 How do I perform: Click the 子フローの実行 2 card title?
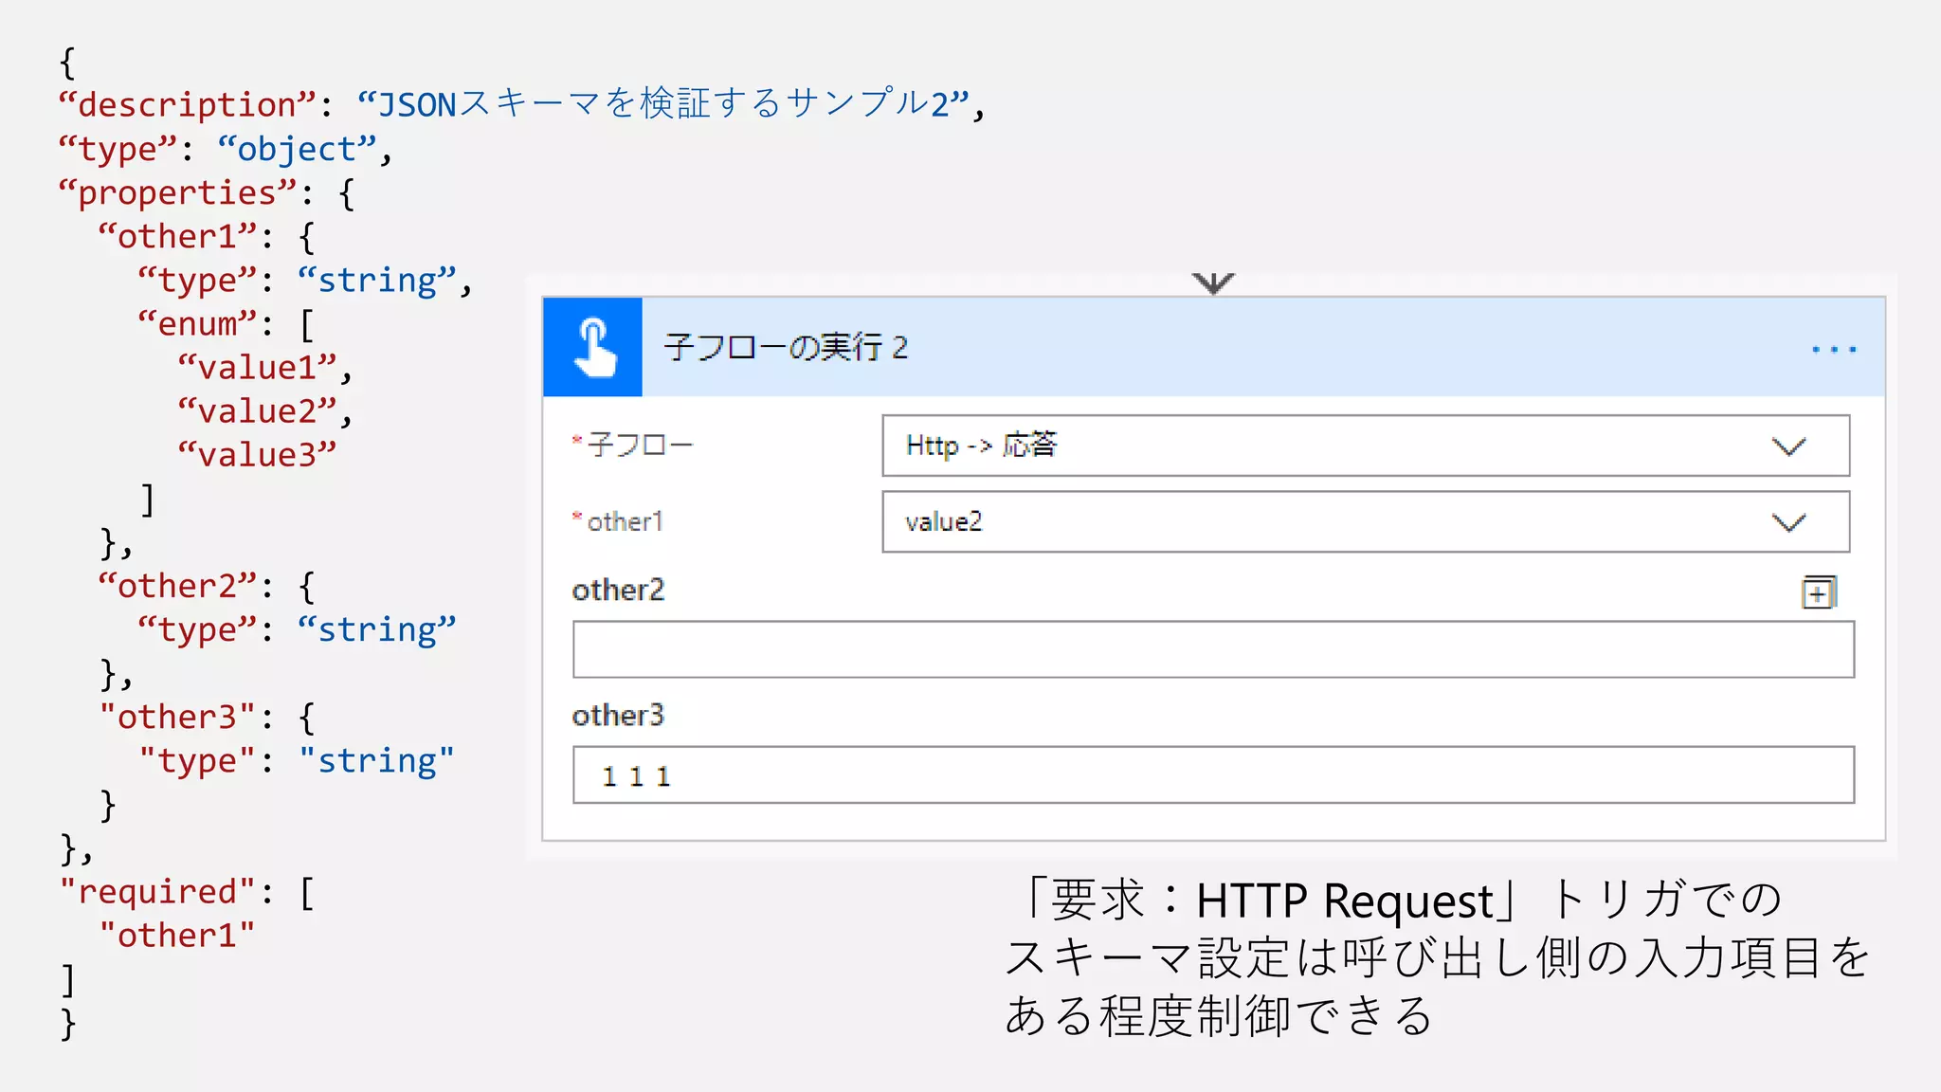pos(786,347)
